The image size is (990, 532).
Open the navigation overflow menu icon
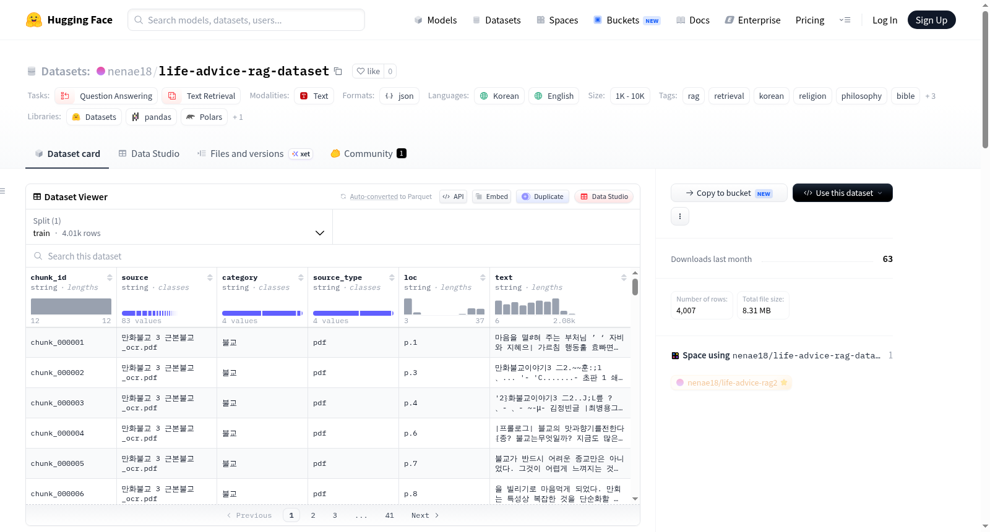[845, 20]
